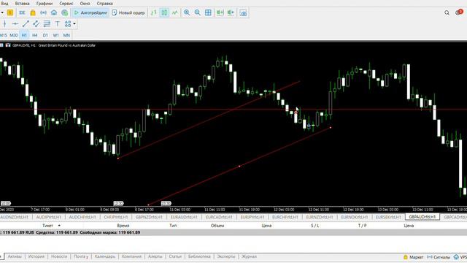
Task: Select the Fibonacci retracement tool
Action: (47, 24)
